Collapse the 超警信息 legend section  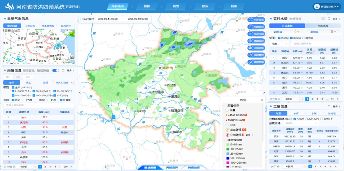point(224,105)
